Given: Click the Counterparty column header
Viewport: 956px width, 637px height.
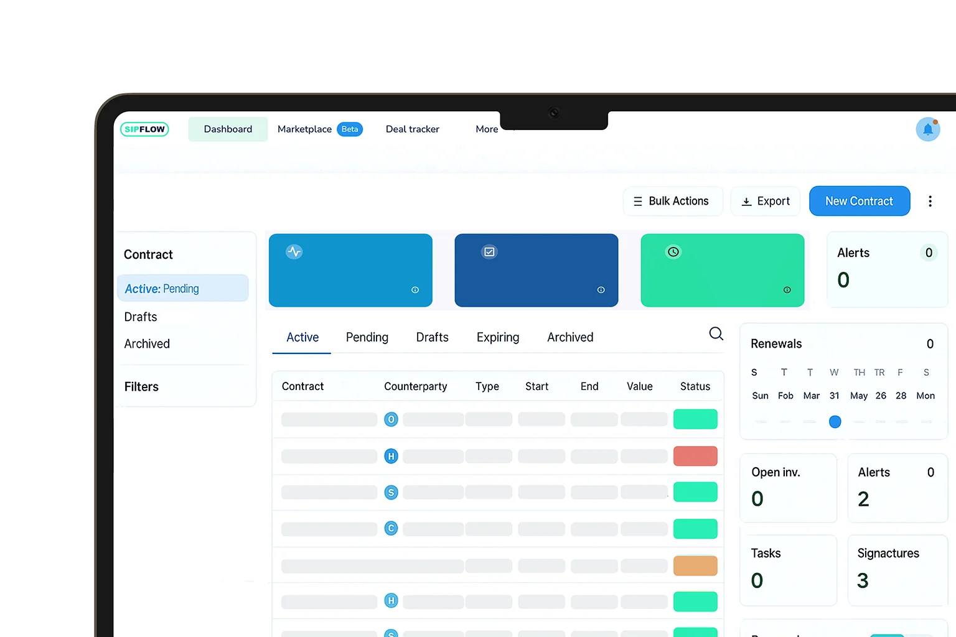Looking at the screenshot, I should coord(416,386).
